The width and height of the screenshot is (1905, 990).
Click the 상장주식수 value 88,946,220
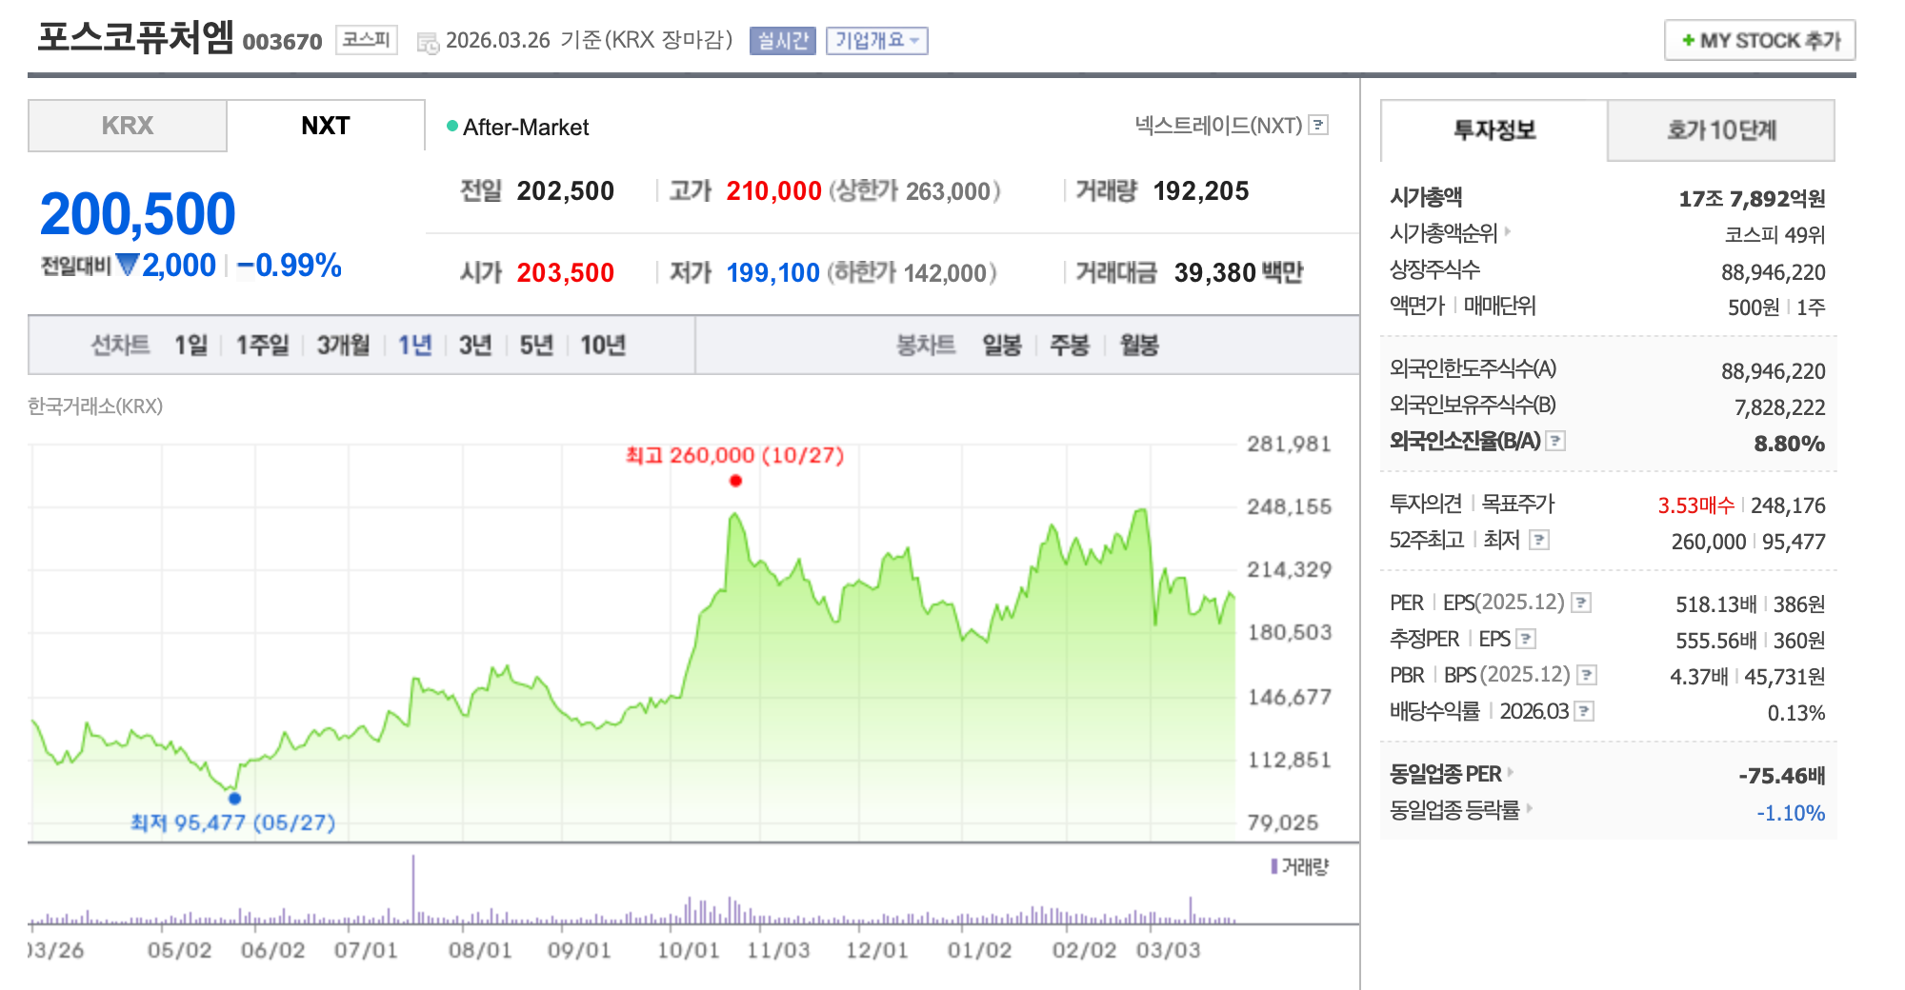[x=1773, y=272]
